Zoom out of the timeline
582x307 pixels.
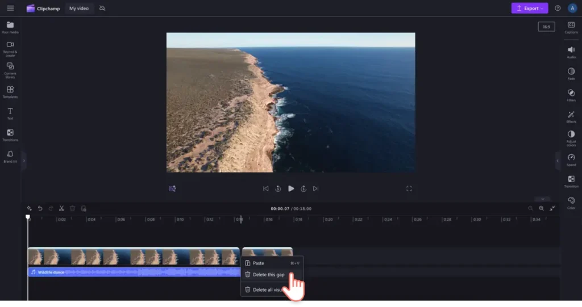[x=530, y=208]
